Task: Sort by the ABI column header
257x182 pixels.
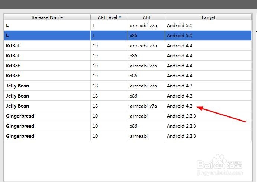Action: [147, 17]
